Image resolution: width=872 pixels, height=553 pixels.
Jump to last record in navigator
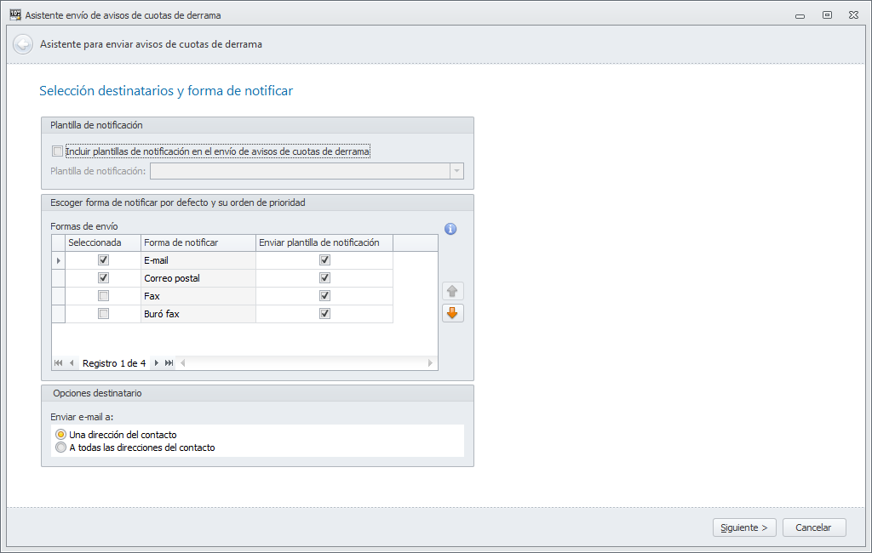pyautogui.click(x=169, y=363)
